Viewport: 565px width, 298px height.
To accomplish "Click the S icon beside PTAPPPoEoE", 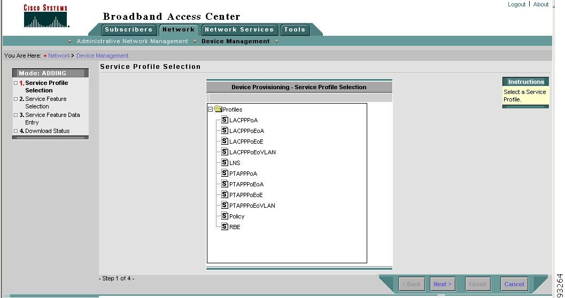I will point(225,194).
